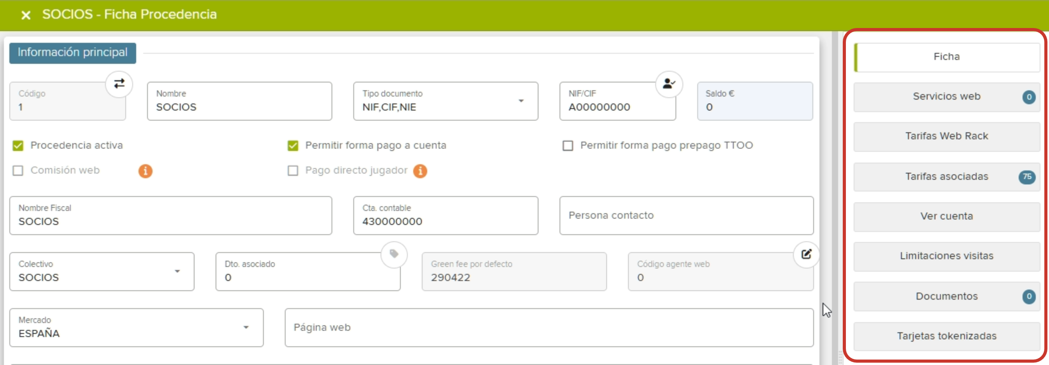Image resolution: width=1049 pixels, height=365 pixels.
Task: Open the Servicios web section
Action: [947, 97]
